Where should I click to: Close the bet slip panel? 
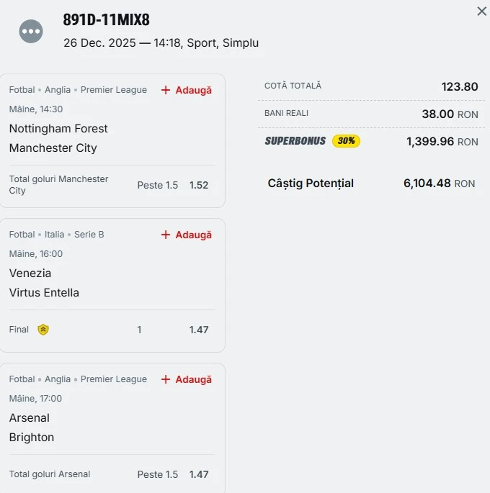pyautogui.click(x=481, y=12)
